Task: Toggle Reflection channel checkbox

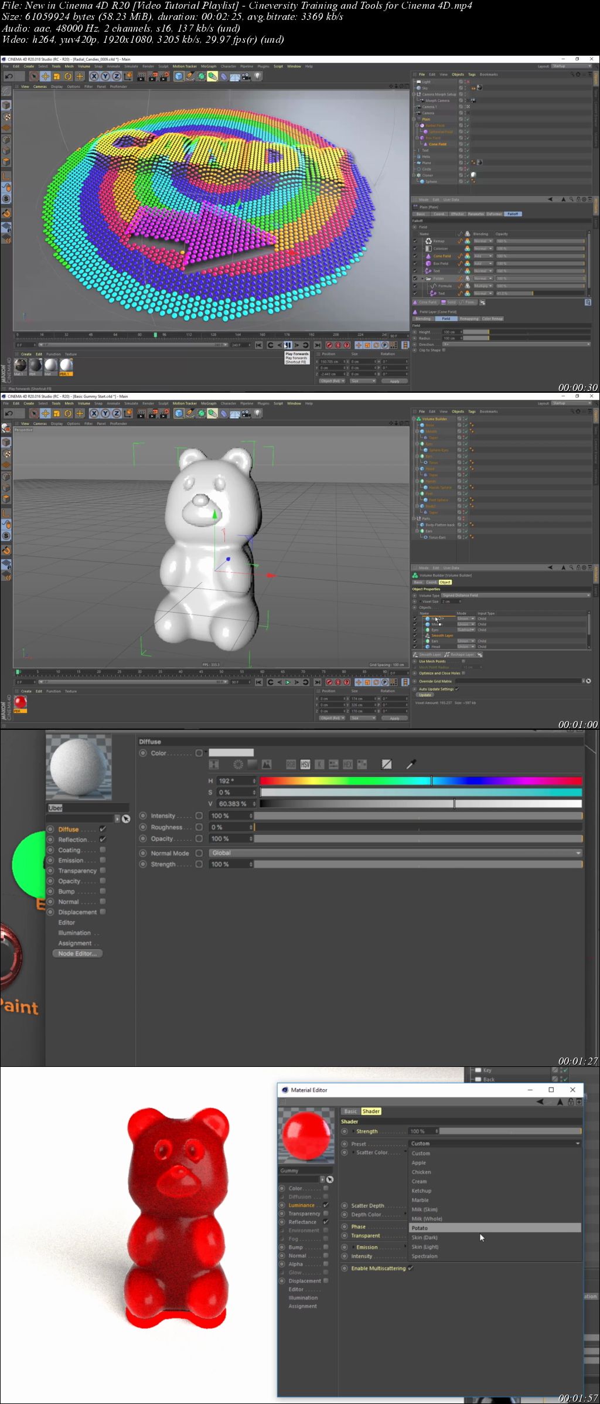Action: [x=103, y=839]
